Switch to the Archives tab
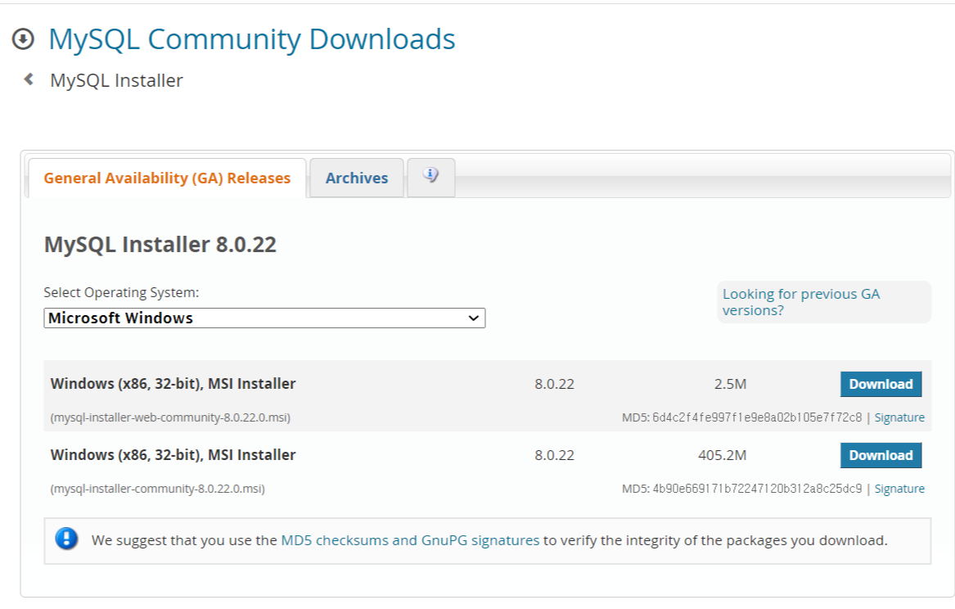The width and height of the screenshot is (955, 609). coord(356,178)
